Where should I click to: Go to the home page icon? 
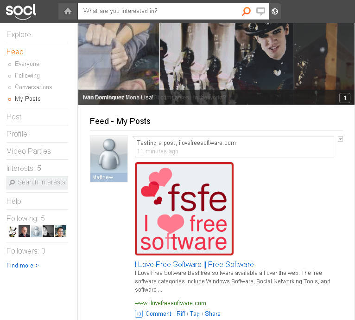68,11
